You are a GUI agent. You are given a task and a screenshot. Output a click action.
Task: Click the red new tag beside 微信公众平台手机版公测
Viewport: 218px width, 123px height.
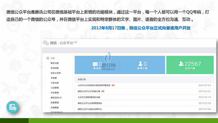(x=103, y=91)
